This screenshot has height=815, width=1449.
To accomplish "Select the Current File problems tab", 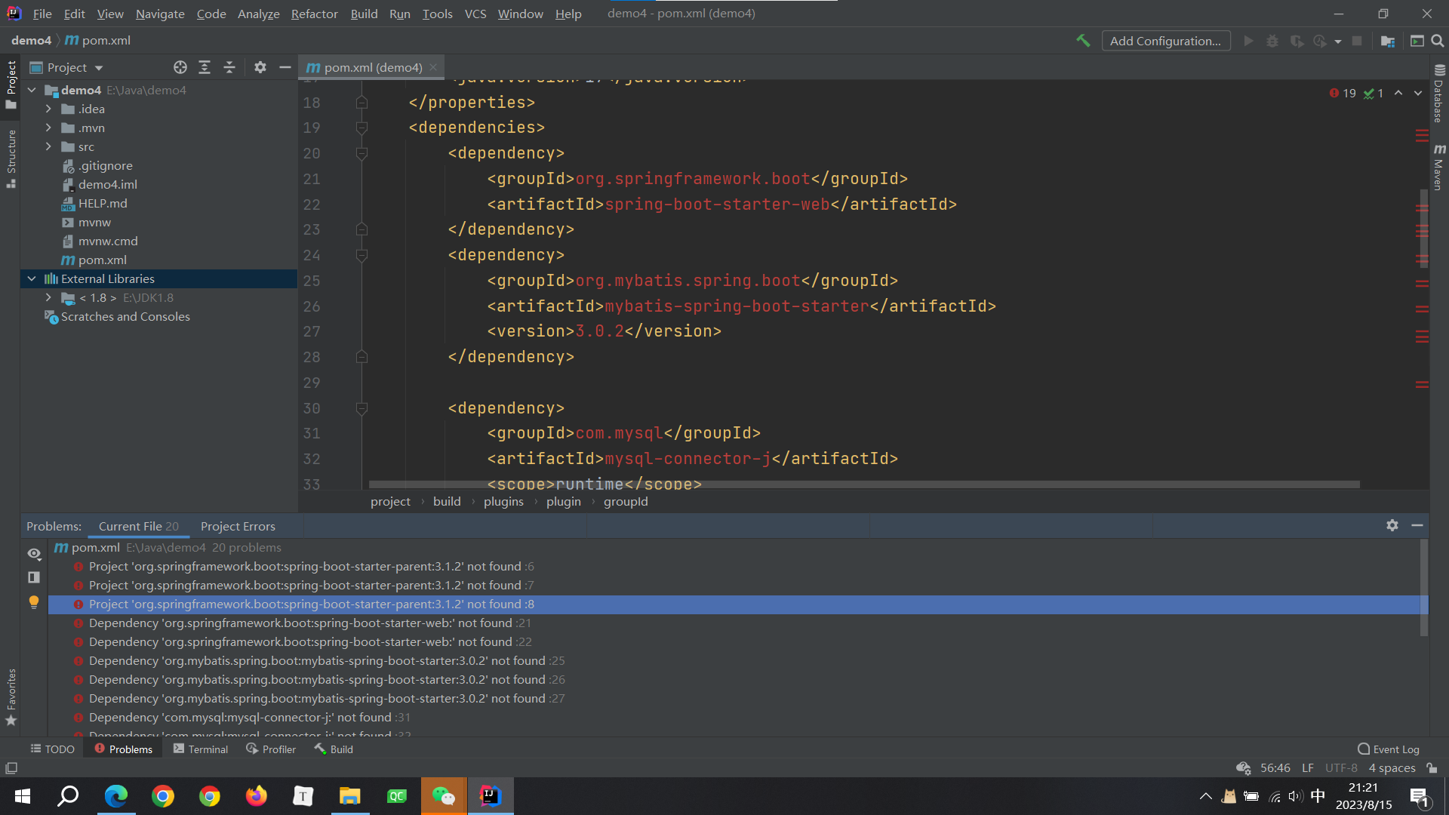I will pyautogui.click(x=139, y=526).
